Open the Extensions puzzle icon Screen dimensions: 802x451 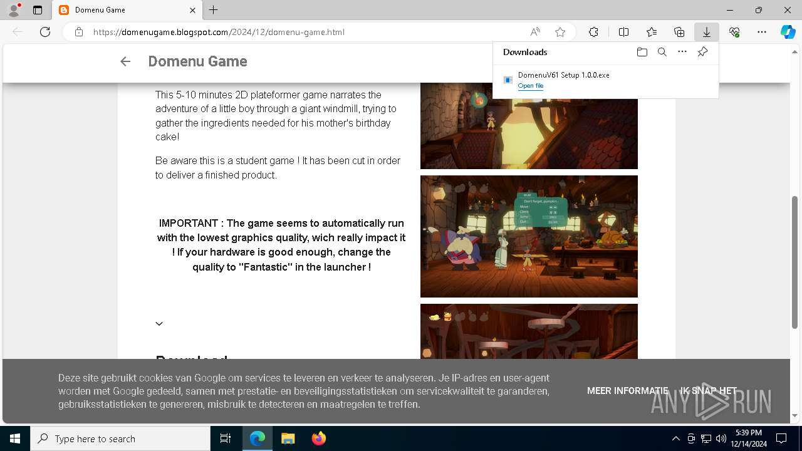click(593, 32)
